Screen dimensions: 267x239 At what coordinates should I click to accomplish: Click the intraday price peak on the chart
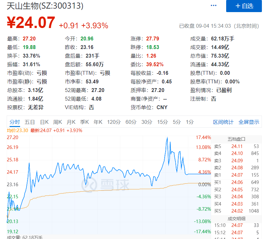tap(167, 137)
